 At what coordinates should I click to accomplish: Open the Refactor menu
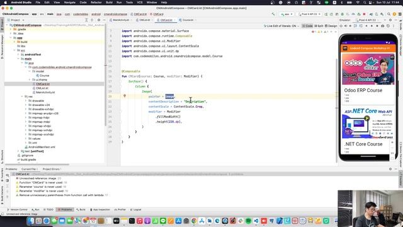tap(96, 3)
